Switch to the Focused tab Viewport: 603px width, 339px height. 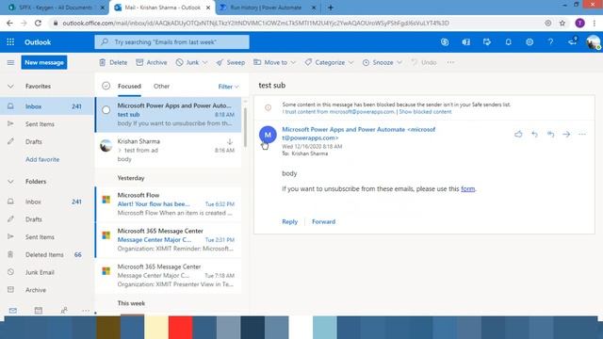(x=129, y=86)
